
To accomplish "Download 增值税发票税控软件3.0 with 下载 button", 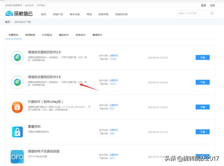I will [203, 82].
